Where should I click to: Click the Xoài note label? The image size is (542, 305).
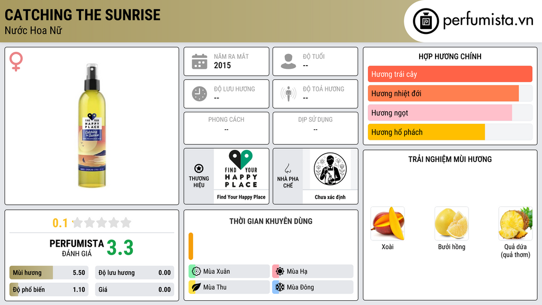[x=387, y=247]
